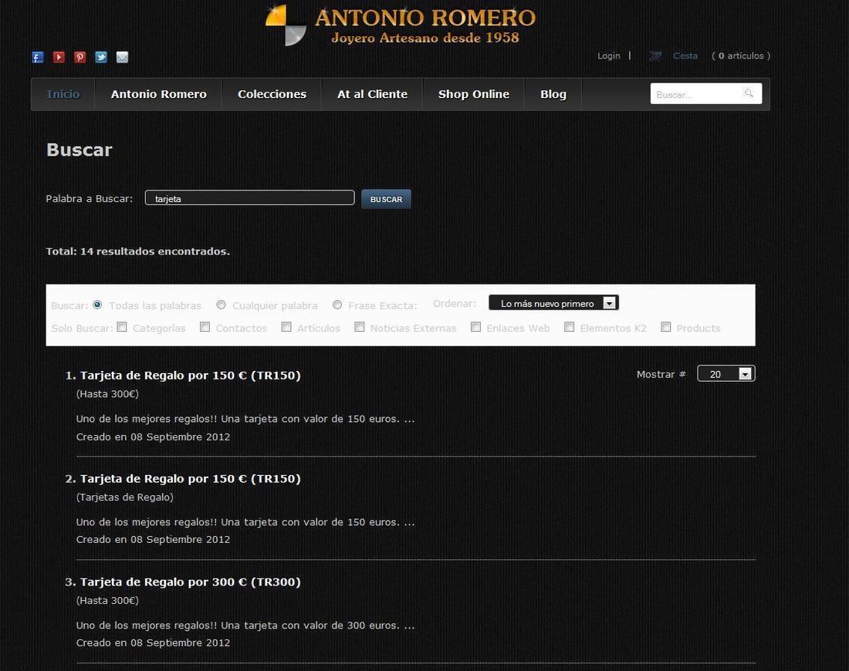
Task: Click the email envelope icon
Action: pyautogui.click(x=123, y=57)
